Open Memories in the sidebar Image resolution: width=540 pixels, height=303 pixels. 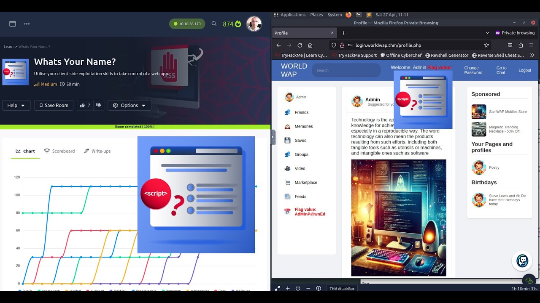pyautogui.click(x=299, y=126)
